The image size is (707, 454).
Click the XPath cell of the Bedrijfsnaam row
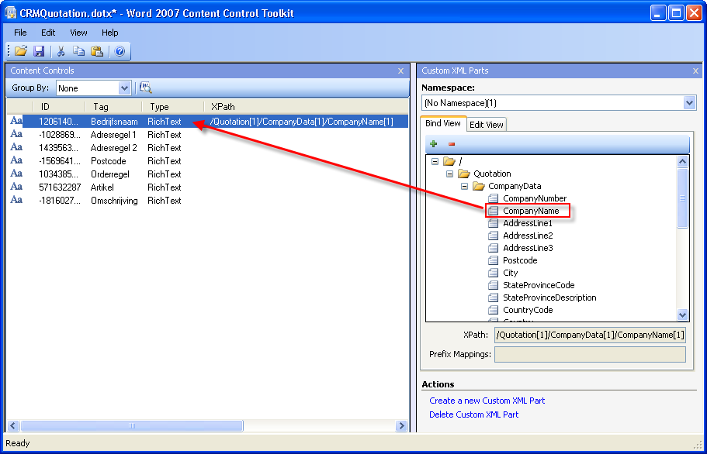click(302, 122)
